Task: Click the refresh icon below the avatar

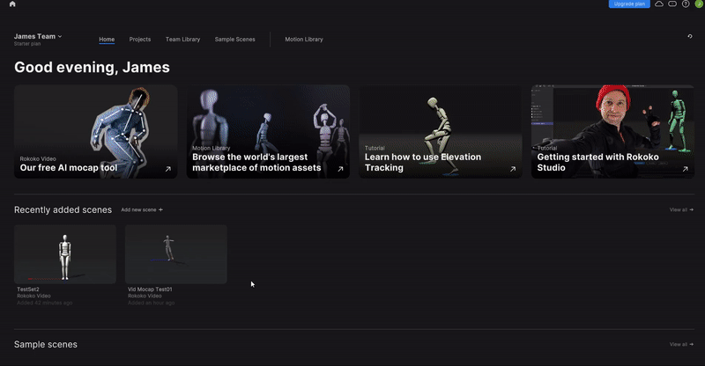Action: tap(689, 36)
